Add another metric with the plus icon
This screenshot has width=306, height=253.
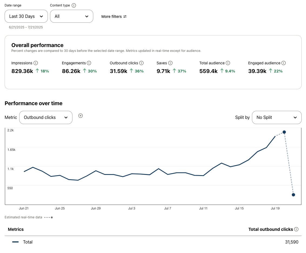80,116
